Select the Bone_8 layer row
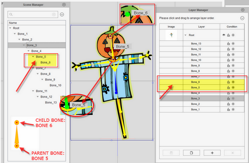This screenshot has height=163, width=249. pos(202,71)
